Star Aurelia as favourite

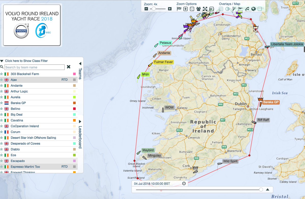click(2, 97)
